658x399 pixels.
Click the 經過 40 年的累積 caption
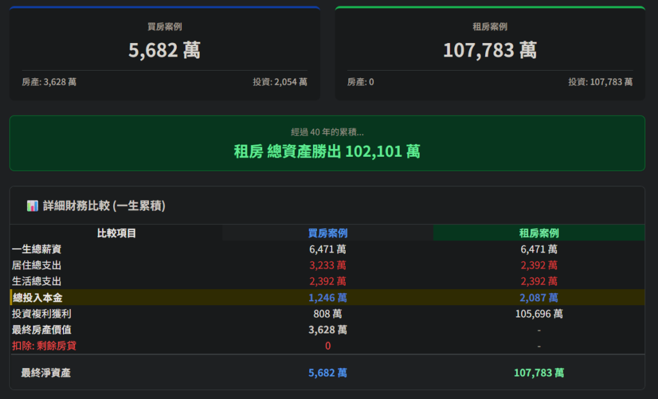[x=327, y=132]
